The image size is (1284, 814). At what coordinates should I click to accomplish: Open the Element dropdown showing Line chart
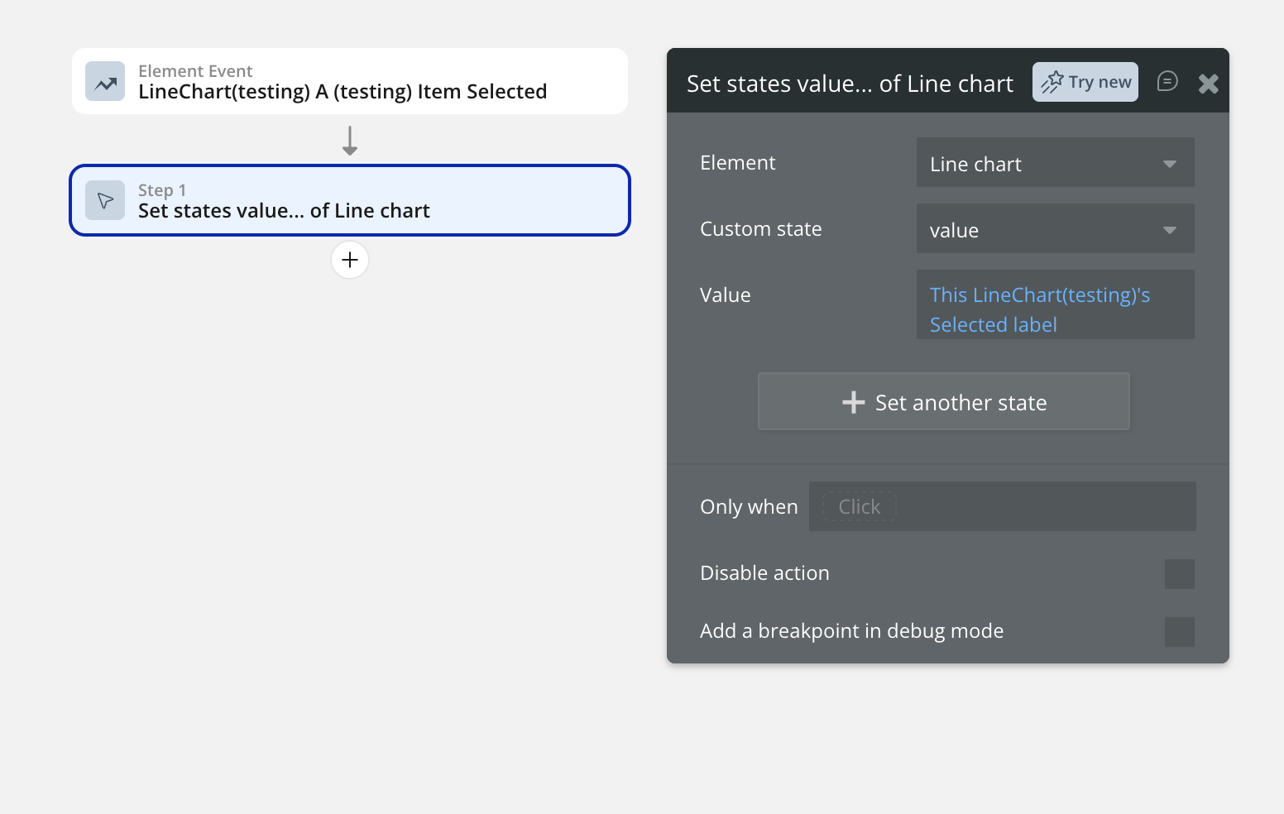tap(1056, 162)
